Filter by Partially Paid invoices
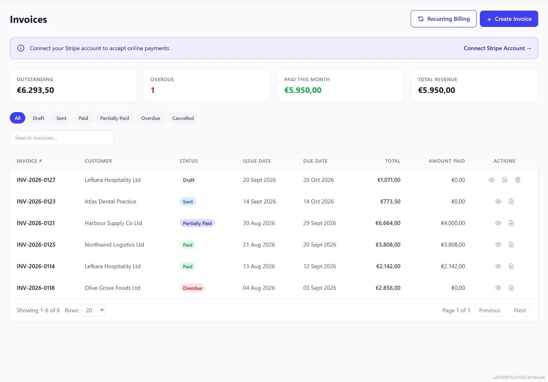The height and width of the screenshot is (382, 548). pos(114,118)
